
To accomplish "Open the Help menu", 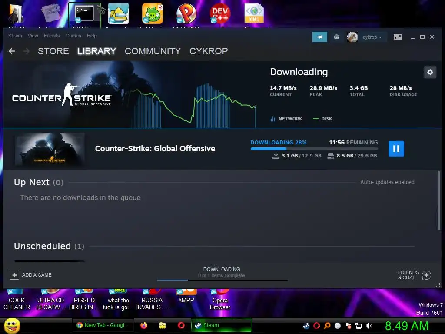I will click(92, 36).
